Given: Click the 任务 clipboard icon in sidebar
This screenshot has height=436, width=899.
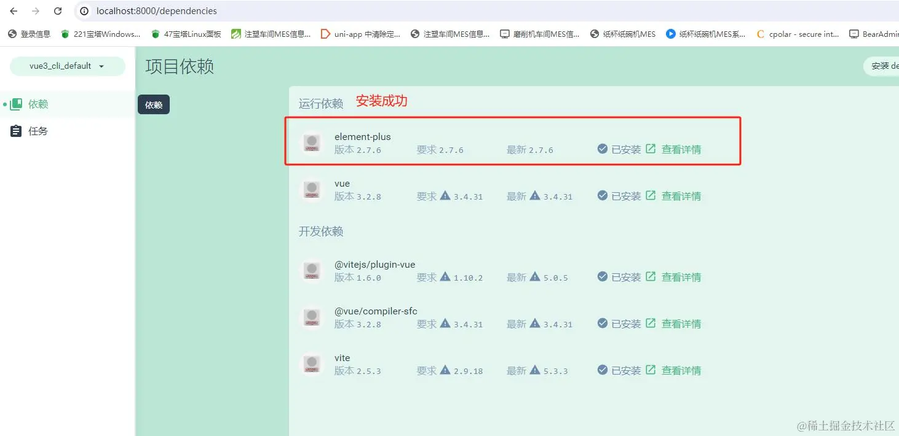Looking at the screenshot, I should [16, 131].
